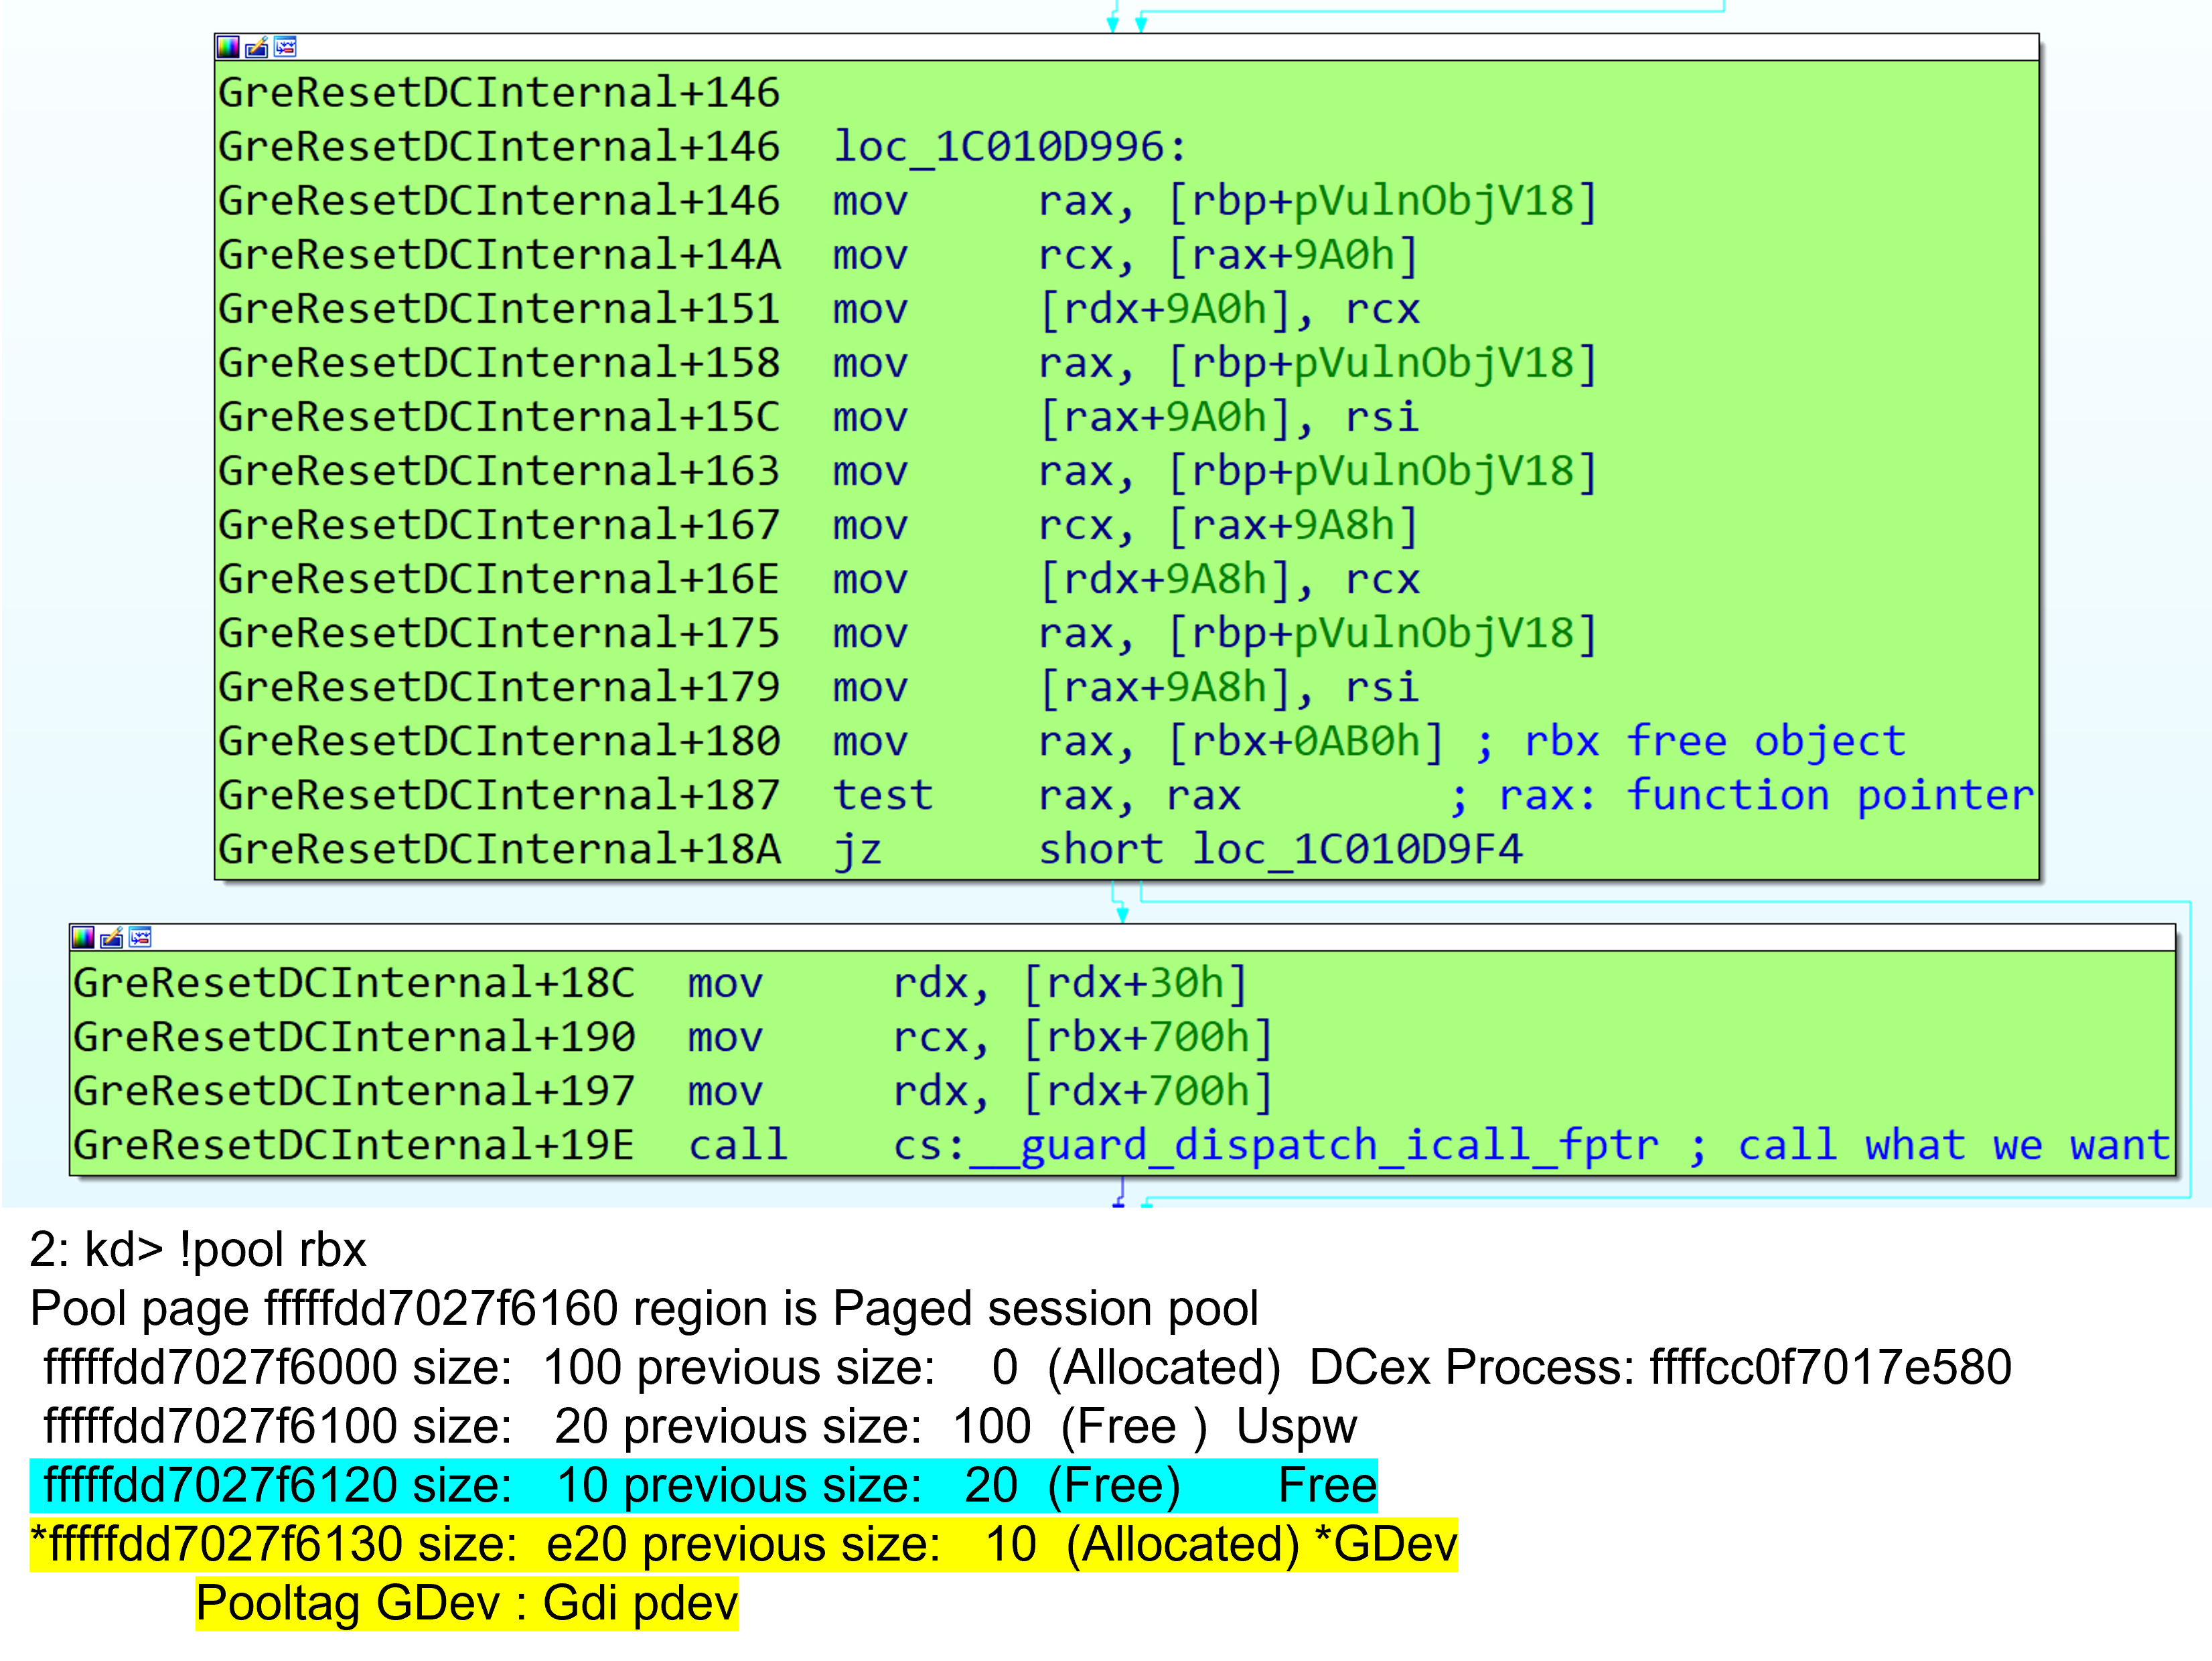Screen dimensions: 2212x1661
Task: Click pool entry fffffdd7027f6100 Uspw line
Action: (x=700, y=1427)
